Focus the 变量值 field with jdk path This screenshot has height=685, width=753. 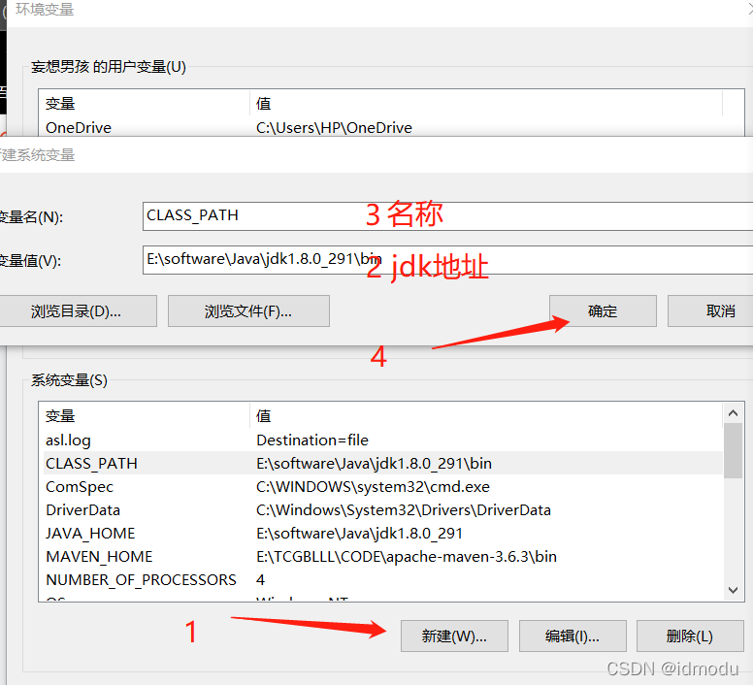[447, 260]
